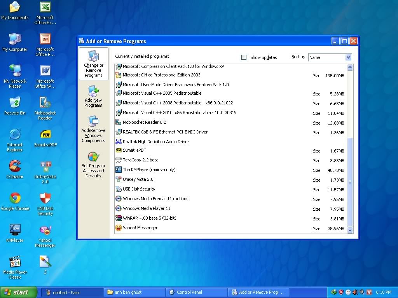Select UniKey Vista 2.0 in program list
The image size is (398, 298).
click(230, 179)
